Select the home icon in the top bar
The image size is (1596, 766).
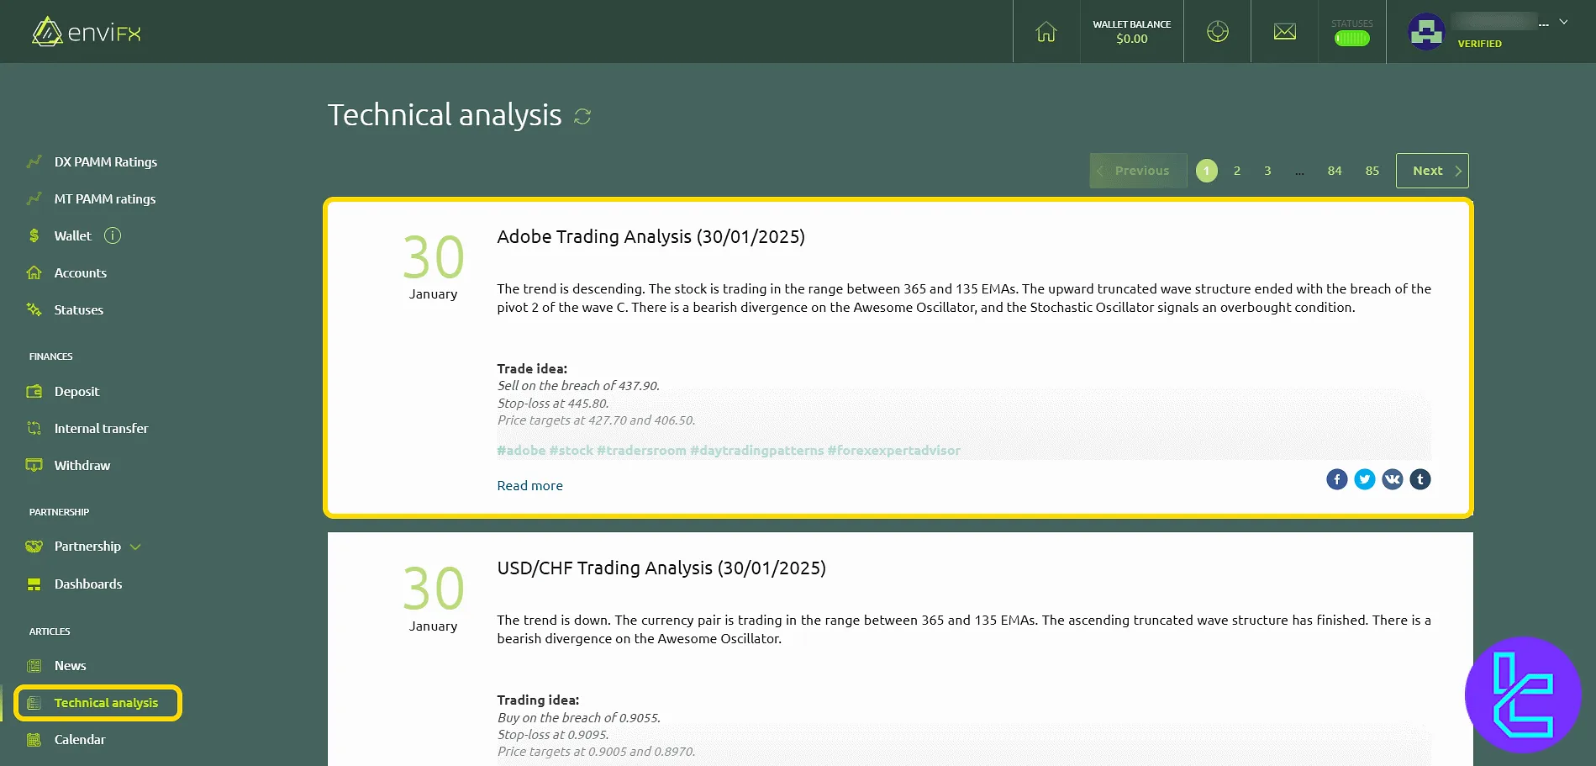[x=1045, y=30]
